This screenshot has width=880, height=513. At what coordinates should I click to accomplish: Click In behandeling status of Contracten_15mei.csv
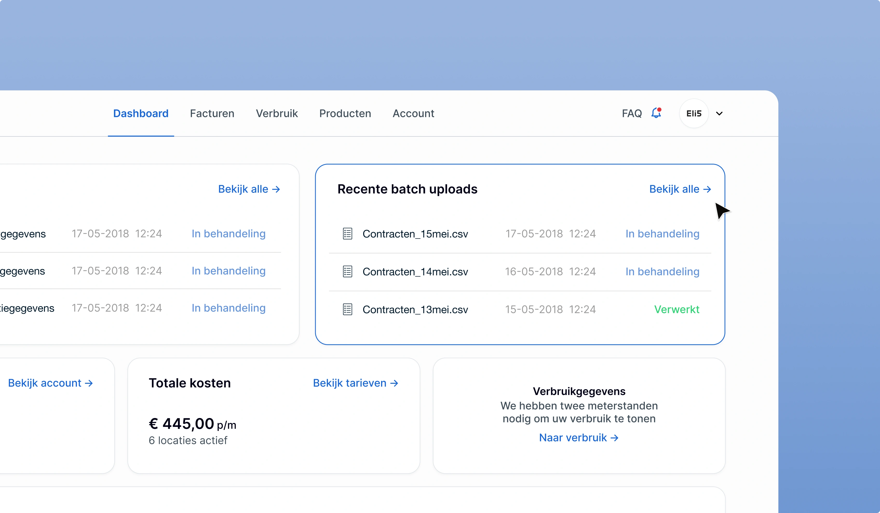[662, 234]
